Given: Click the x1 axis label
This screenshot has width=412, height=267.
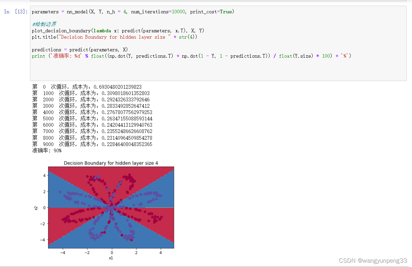Looking at the screenshot, I should [x=111, y=258].
